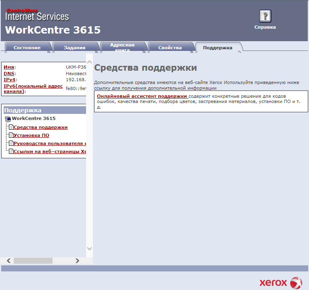Click the Справка label under help icon
Image resolution: width=309 pixels, height=290 pixels.
[265, 27]
